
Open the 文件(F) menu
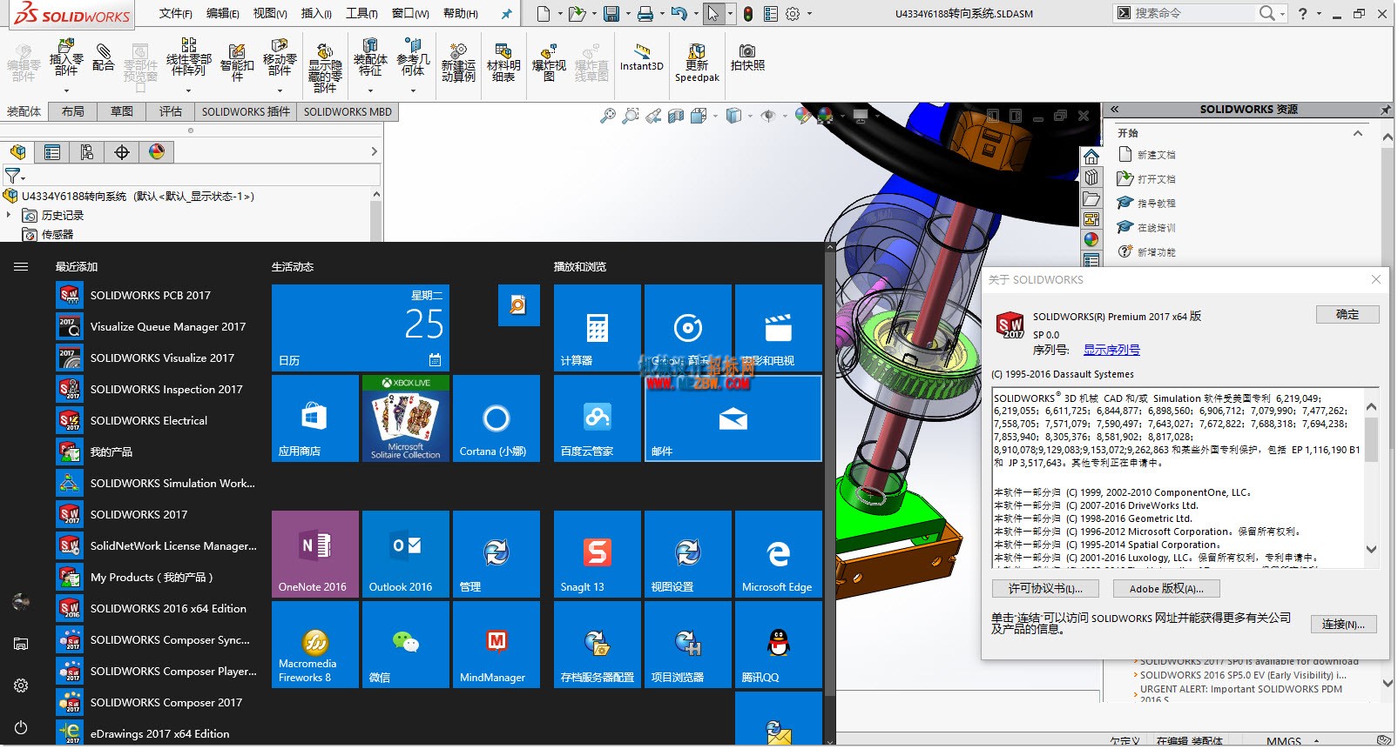tap(176, 14)
